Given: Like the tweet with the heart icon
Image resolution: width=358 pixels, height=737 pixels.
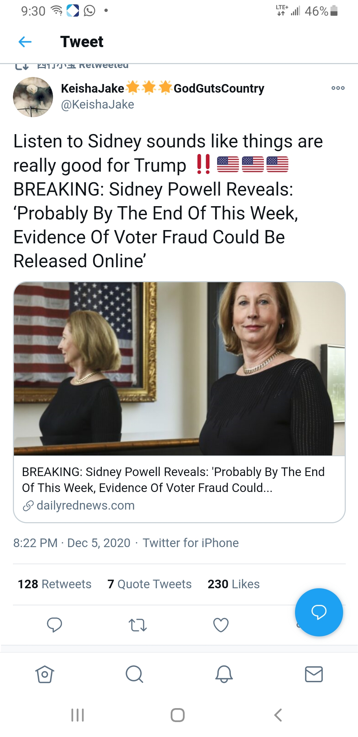Looking at the screenshot, I should 221,625.
